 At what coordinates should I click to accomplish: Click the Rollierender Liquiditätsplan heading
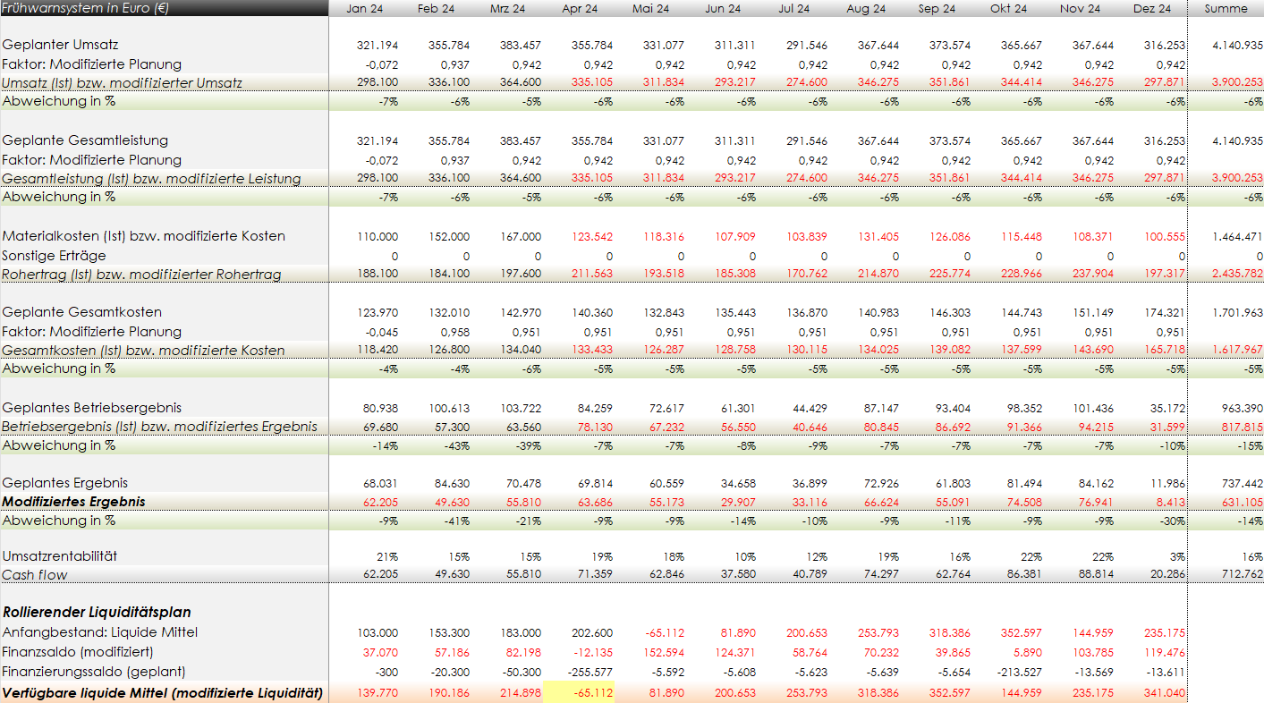[97, 613]
